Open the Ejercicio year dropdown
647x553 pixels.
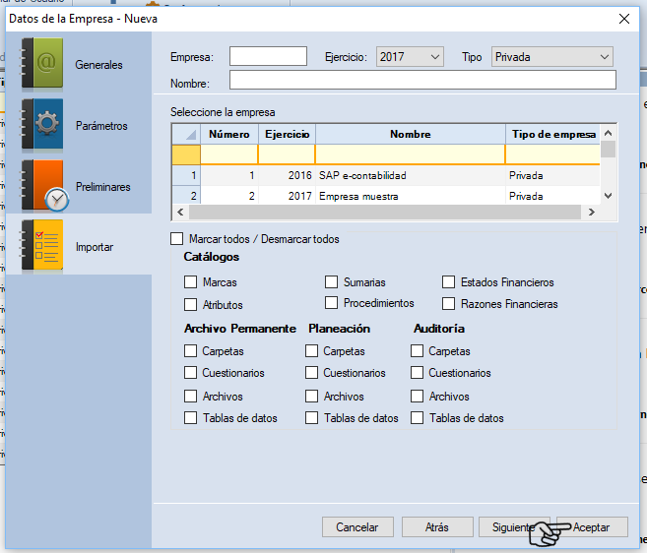(410, 57)
